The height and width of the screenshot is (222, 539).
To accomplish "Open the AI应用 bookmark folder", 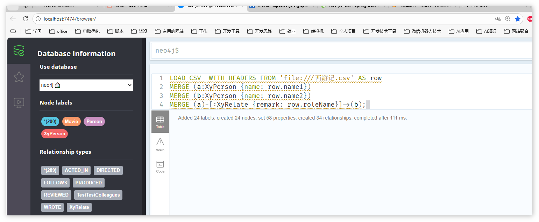I will 459,31.
